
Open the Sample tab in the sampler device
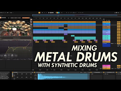81,72
